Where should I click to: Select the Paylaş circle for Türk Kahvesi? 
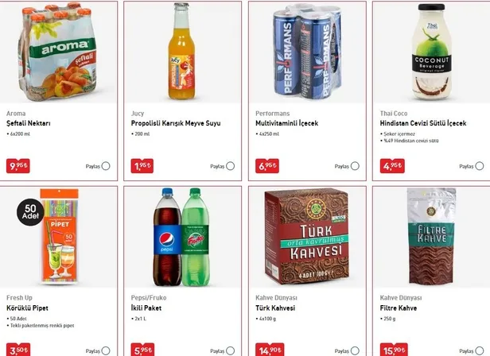click(355, 350)
